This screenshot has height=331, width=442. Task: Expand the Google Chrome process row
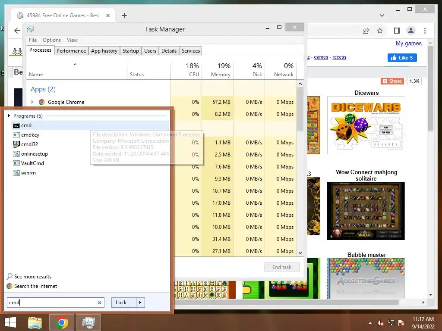click(x=32, y=102)
